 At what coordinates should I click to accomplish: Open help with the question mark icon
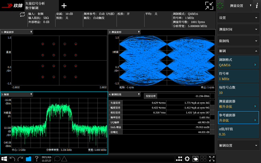(36, 159)
